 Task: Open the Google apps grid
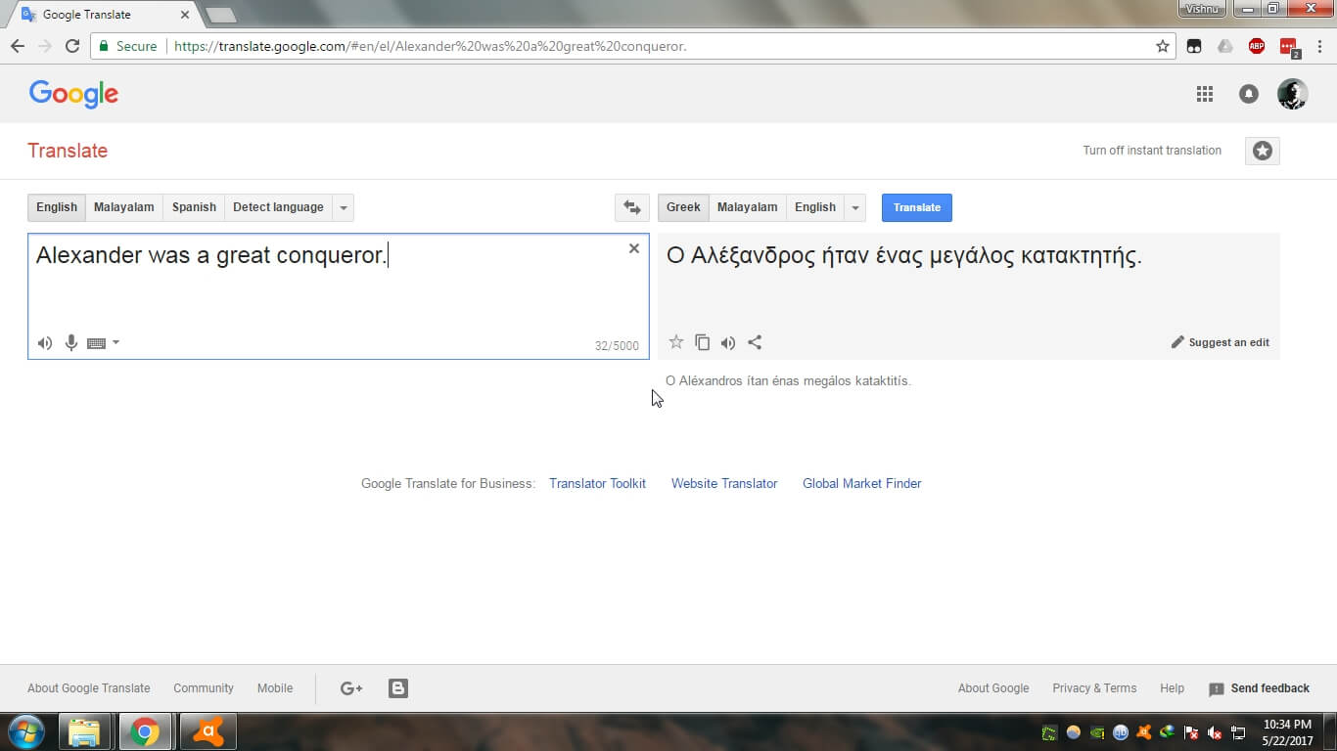(1205, 94)
